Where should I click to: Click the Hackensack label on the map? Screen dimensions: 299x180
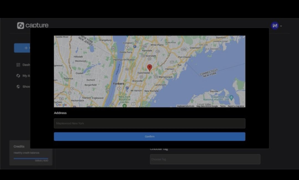pos(78,101)
